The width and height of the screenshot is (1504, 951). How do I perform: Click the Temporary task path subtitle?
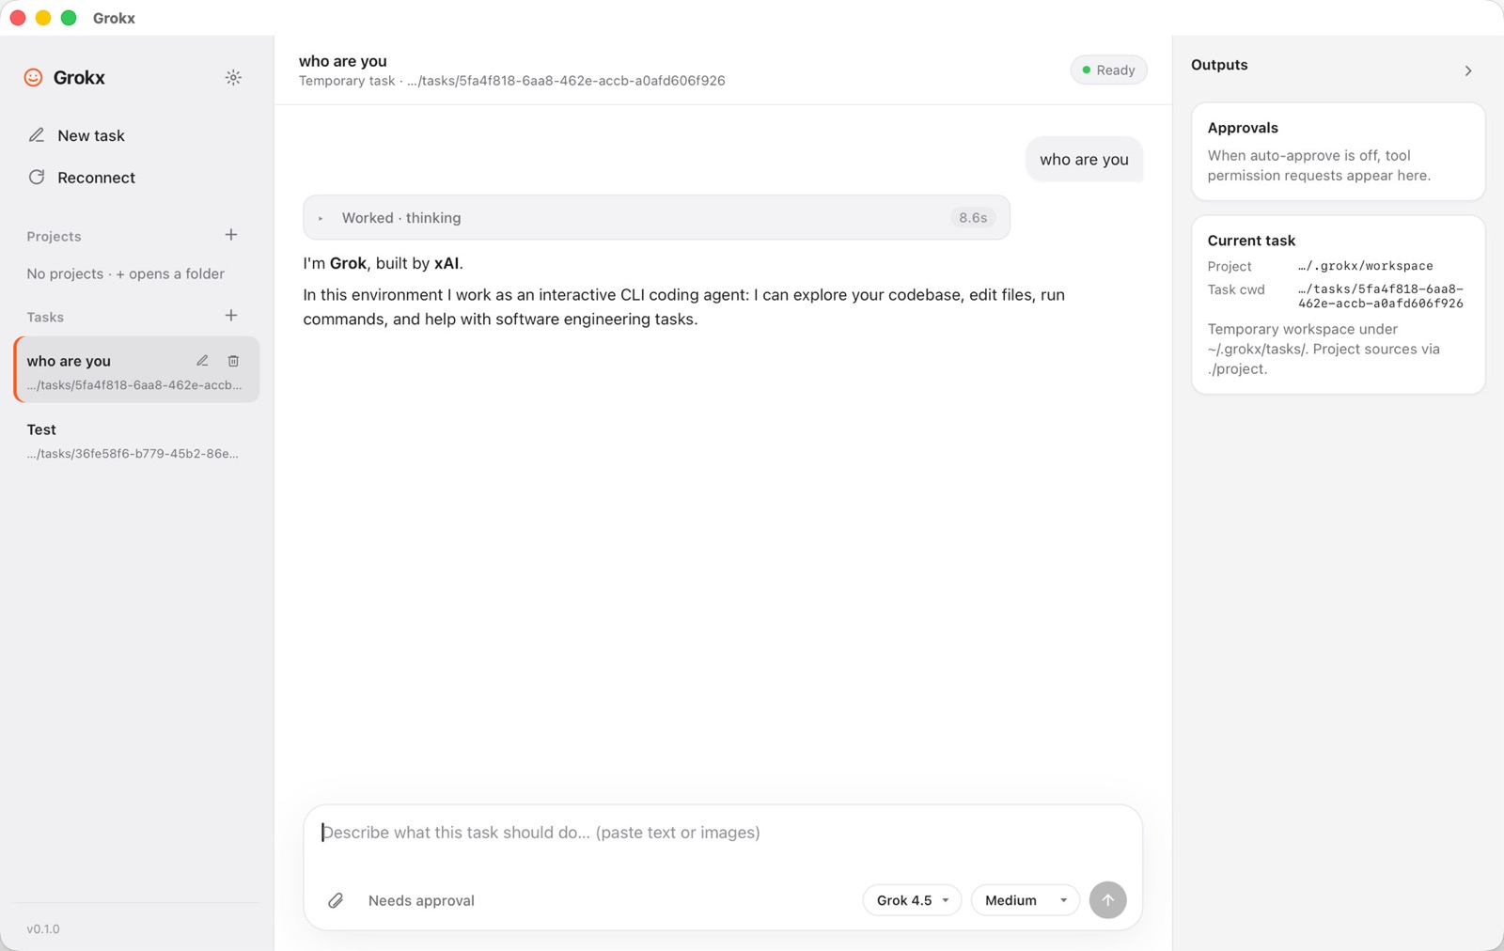[x=512, y=81]
